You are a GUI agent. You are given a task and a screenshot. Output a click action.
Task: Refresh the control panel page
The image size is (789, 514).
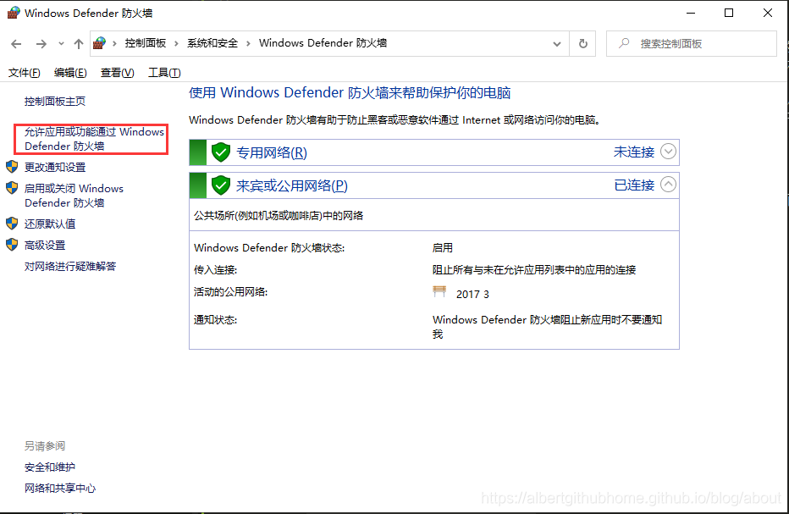tap(582, 44)
